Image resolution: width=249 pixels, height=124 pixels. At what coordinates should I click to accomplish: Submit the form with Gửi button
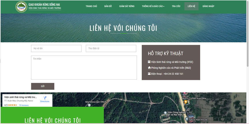tap(43, 87)
